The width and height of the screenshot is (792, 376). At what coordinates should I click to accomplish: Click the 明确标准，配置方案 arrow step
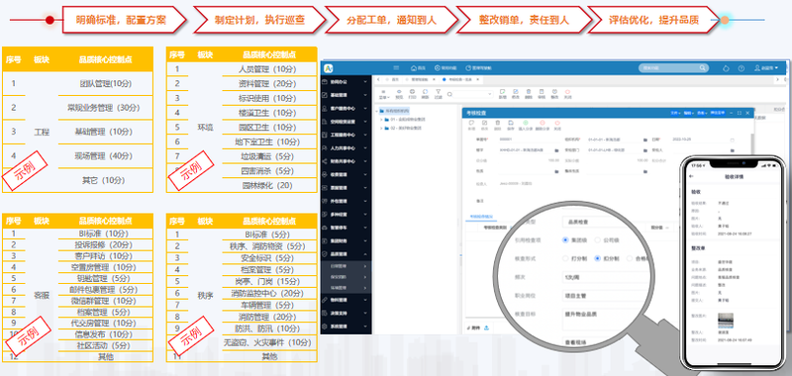point(125,20)
